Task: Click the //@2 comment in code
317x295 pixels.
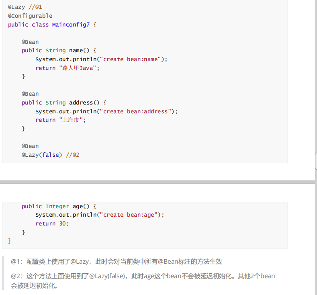Action: (72, 154)
